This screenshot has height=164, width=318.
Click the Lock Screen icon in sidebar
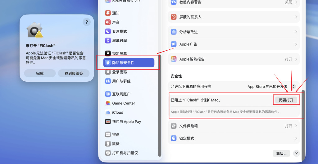(108, 53)
